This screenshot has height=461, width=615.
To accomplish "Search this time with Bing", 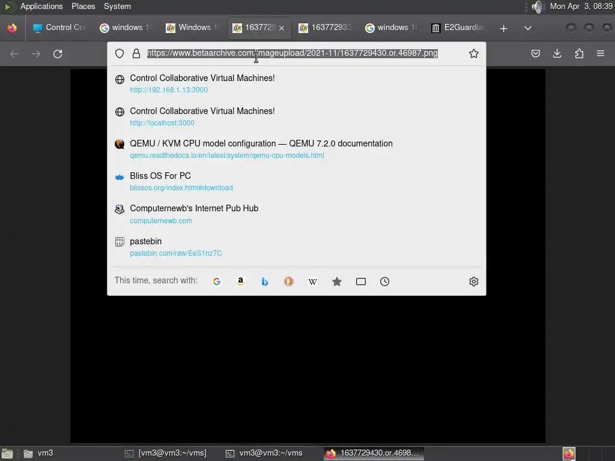I will click(x=265, y=282).
